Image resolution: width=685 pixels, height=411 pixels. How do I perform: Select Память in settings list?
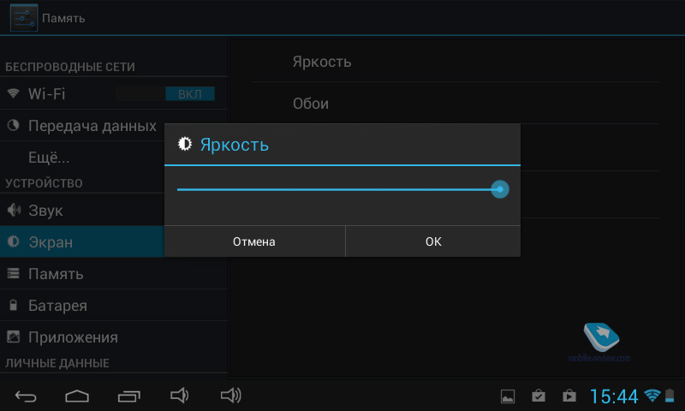114,274
